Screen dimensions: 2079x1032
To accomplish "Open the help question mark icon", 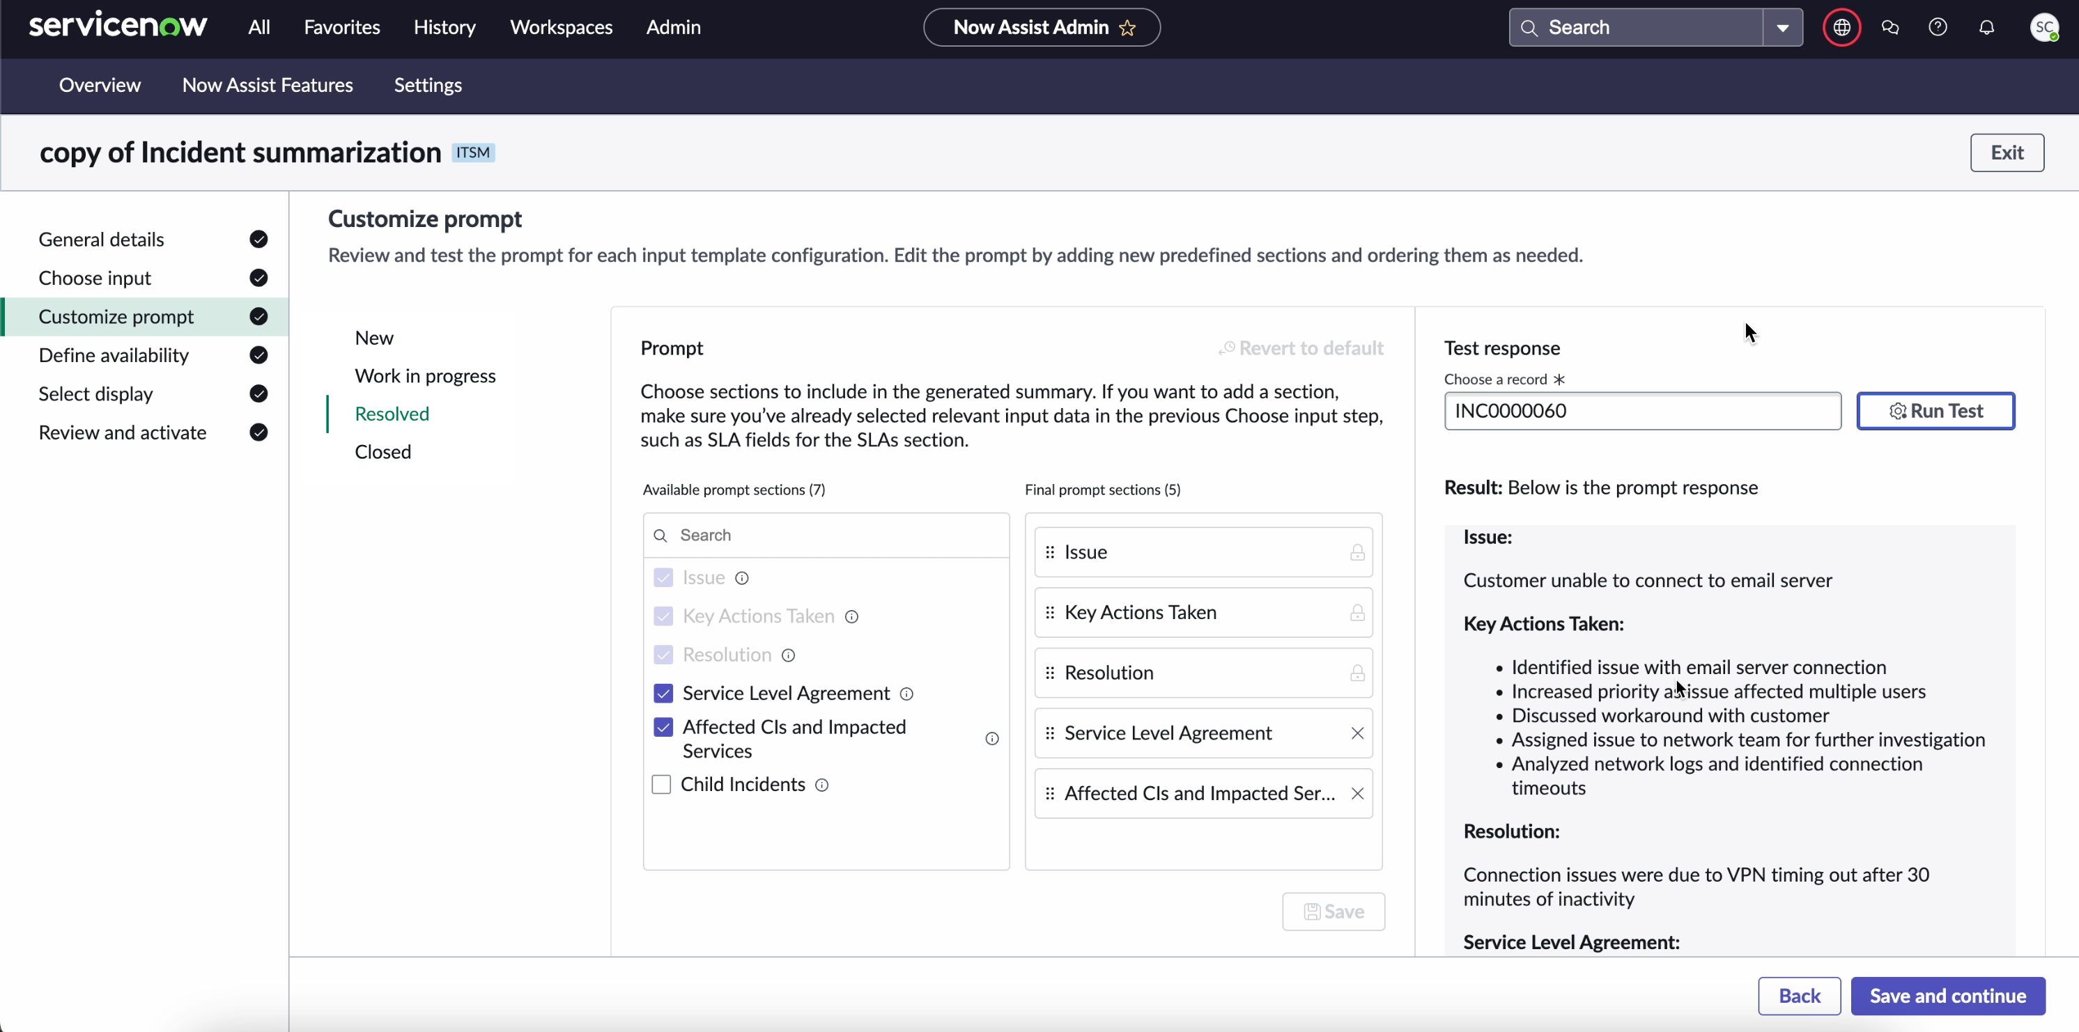I will click(x=1937, y=27).
